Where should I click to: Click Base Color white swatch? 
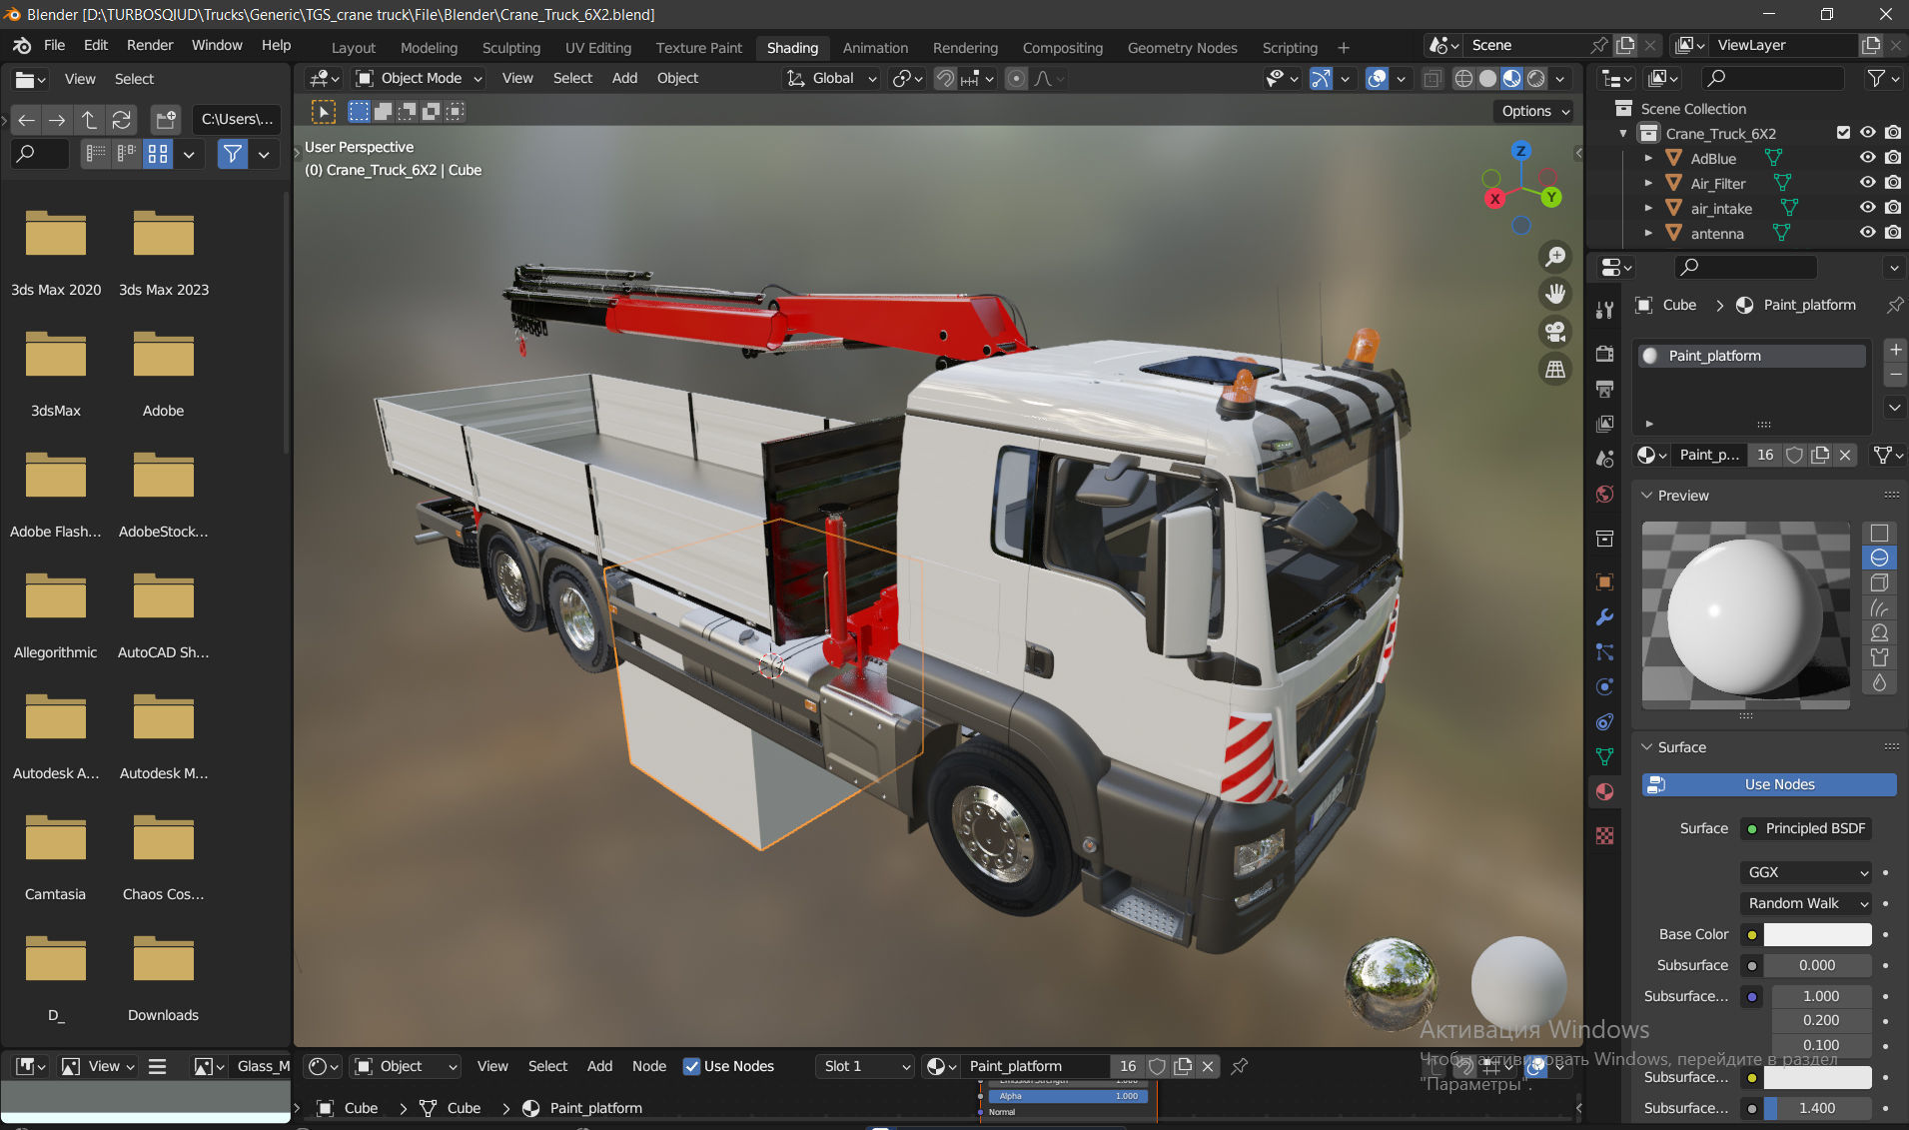1817,934
